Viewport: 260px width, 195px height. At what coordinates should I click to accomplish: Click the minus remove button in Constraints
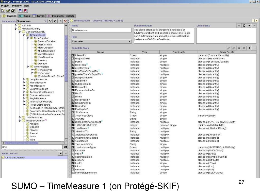click(254, 26)
